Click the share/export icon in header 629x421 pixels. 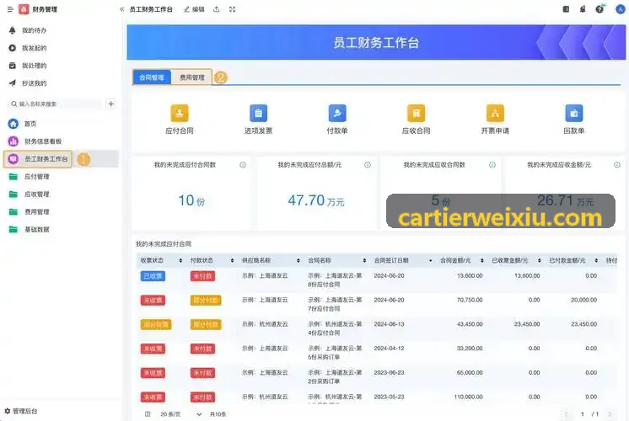click(216, 9)
